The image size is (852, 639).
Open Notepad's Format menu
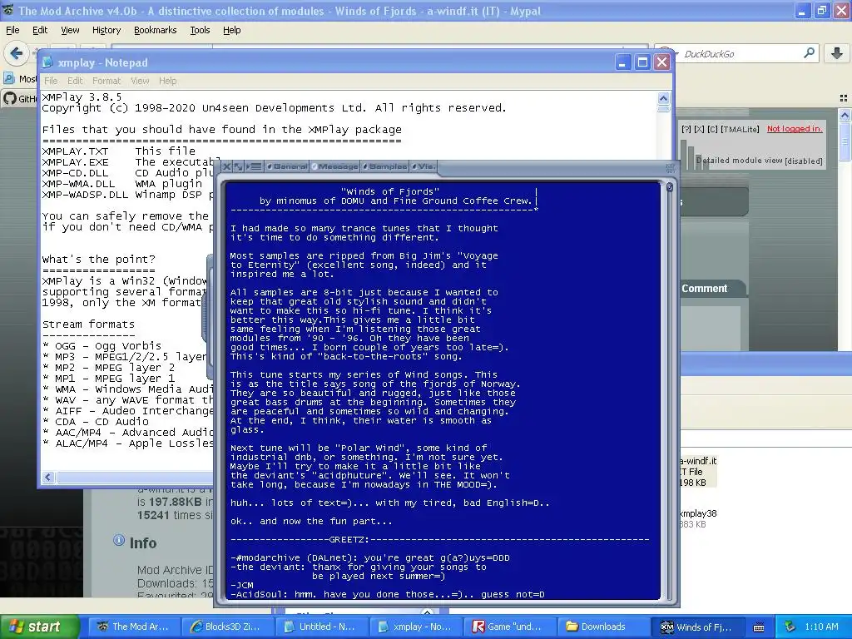coord(106,81)
